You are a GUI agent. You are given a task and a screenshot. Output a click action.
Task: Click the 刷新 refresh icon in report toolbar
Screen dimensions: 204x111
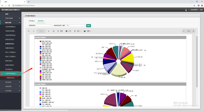pyautogui.click(x=58, y=31)
